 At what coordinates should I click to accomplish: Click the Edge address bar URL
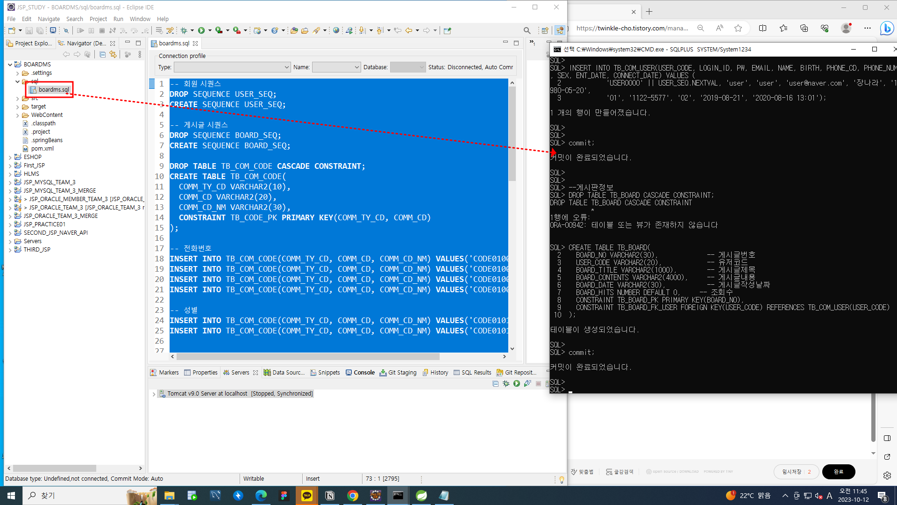point(632,28)
